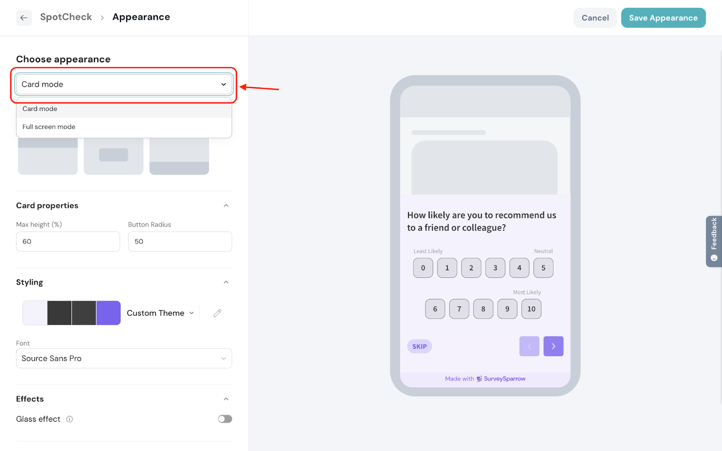The width and height of the screenshot is (722, 451).
Task: Collapse the Card properties section
Action: tap(226, 206)
